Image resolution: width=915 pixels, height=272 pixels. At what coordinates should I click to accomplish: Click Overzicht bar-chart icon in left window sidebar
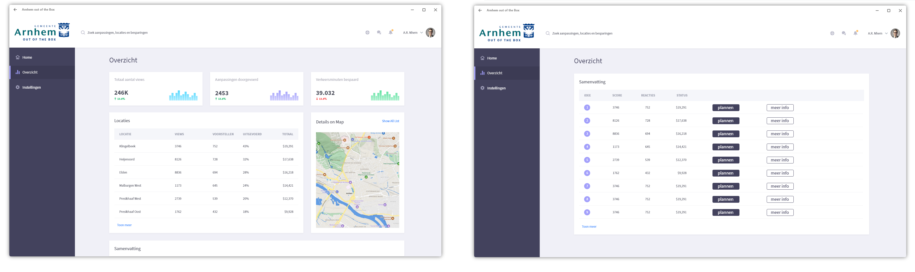pos(17,72)
